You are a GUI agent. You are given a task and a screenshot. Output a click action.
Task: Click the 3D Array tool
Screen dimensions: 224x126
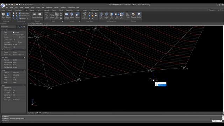(x=122, y=16)
